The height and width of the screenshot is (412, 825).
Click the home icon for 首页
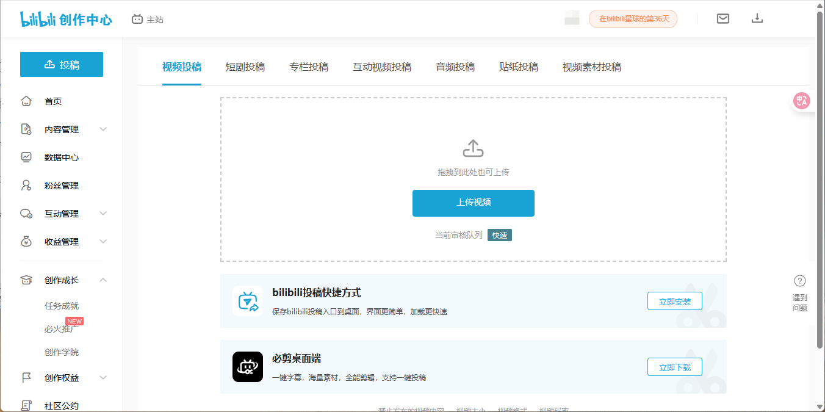(26, 101)
